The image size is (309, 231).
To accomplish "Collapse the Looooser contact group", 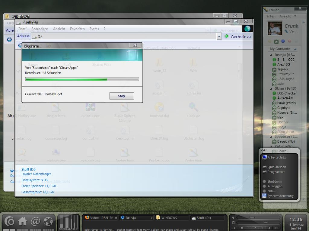I will coord(271,137).
